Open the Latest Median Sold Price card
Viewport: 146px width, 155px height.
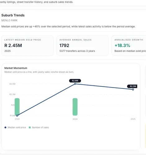click(27, 46)
